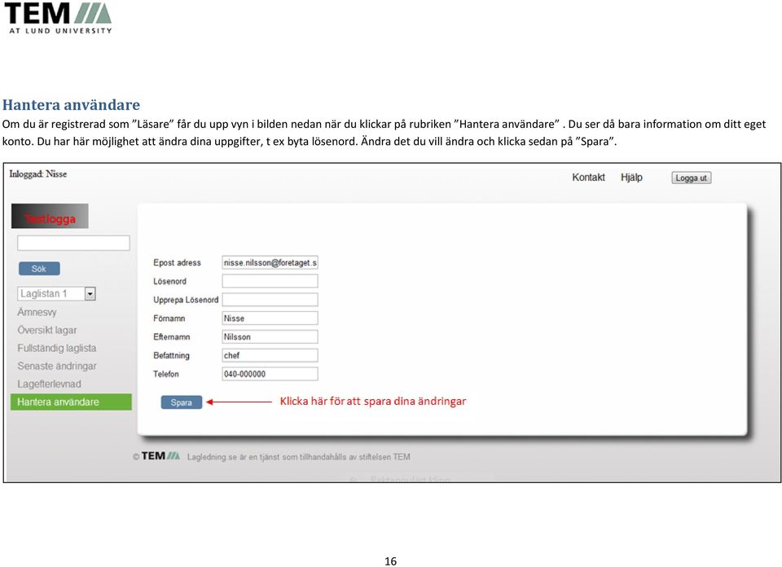Click the Inloggad: Nisse text
The image size is (782, 567).
point(38,174)
